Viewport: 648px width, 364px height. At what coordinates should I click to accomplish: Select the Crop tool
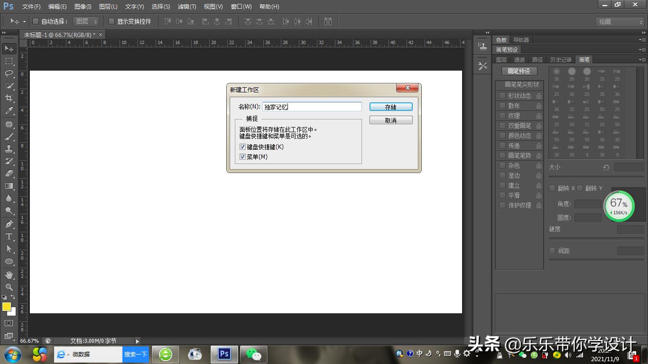pos(9,98)
